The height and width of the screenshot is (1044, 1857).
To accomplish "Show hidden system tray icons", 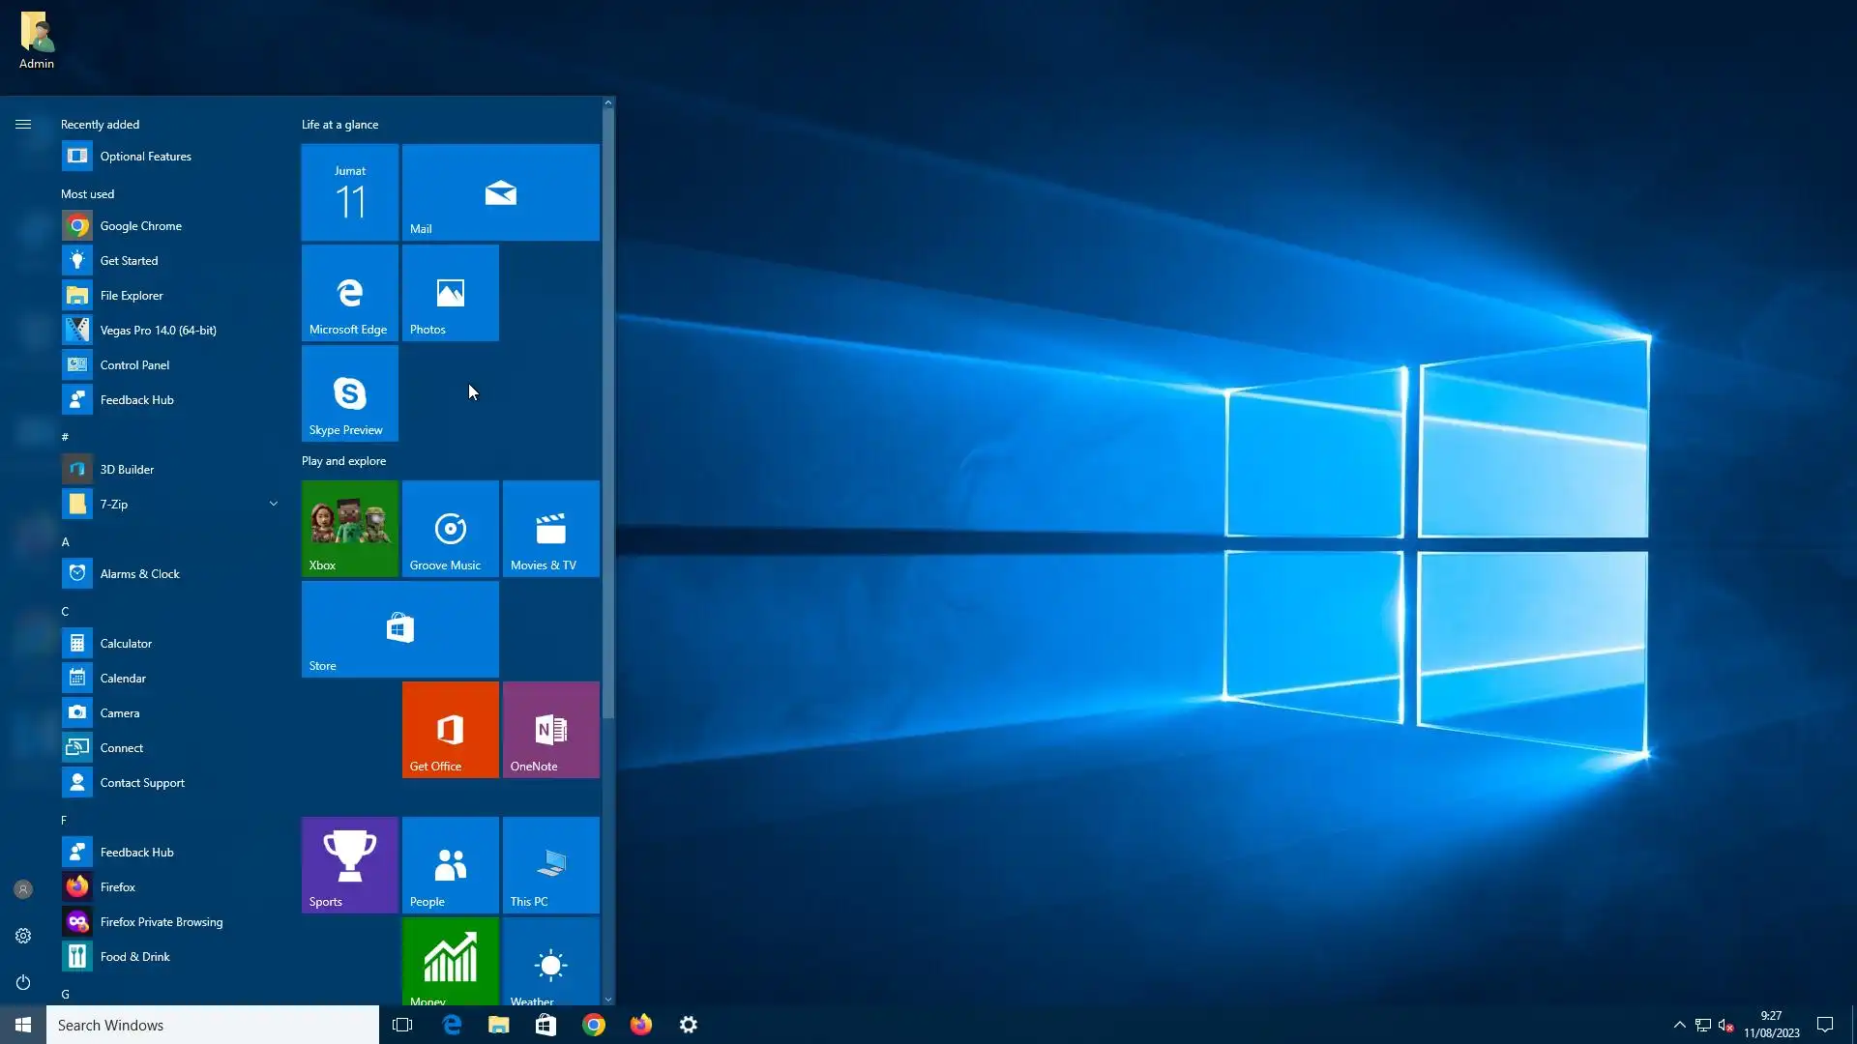I will tap(1679, 1025).
